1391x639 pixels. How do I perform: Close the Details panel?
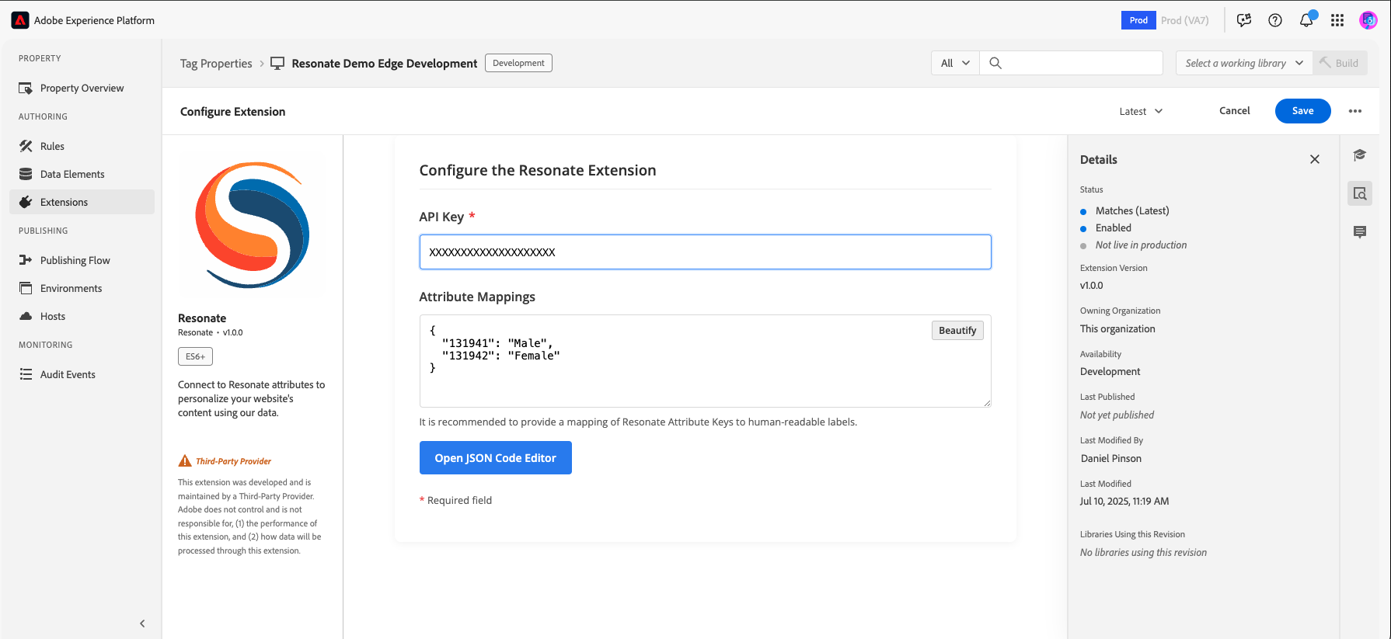point(1315,159)
